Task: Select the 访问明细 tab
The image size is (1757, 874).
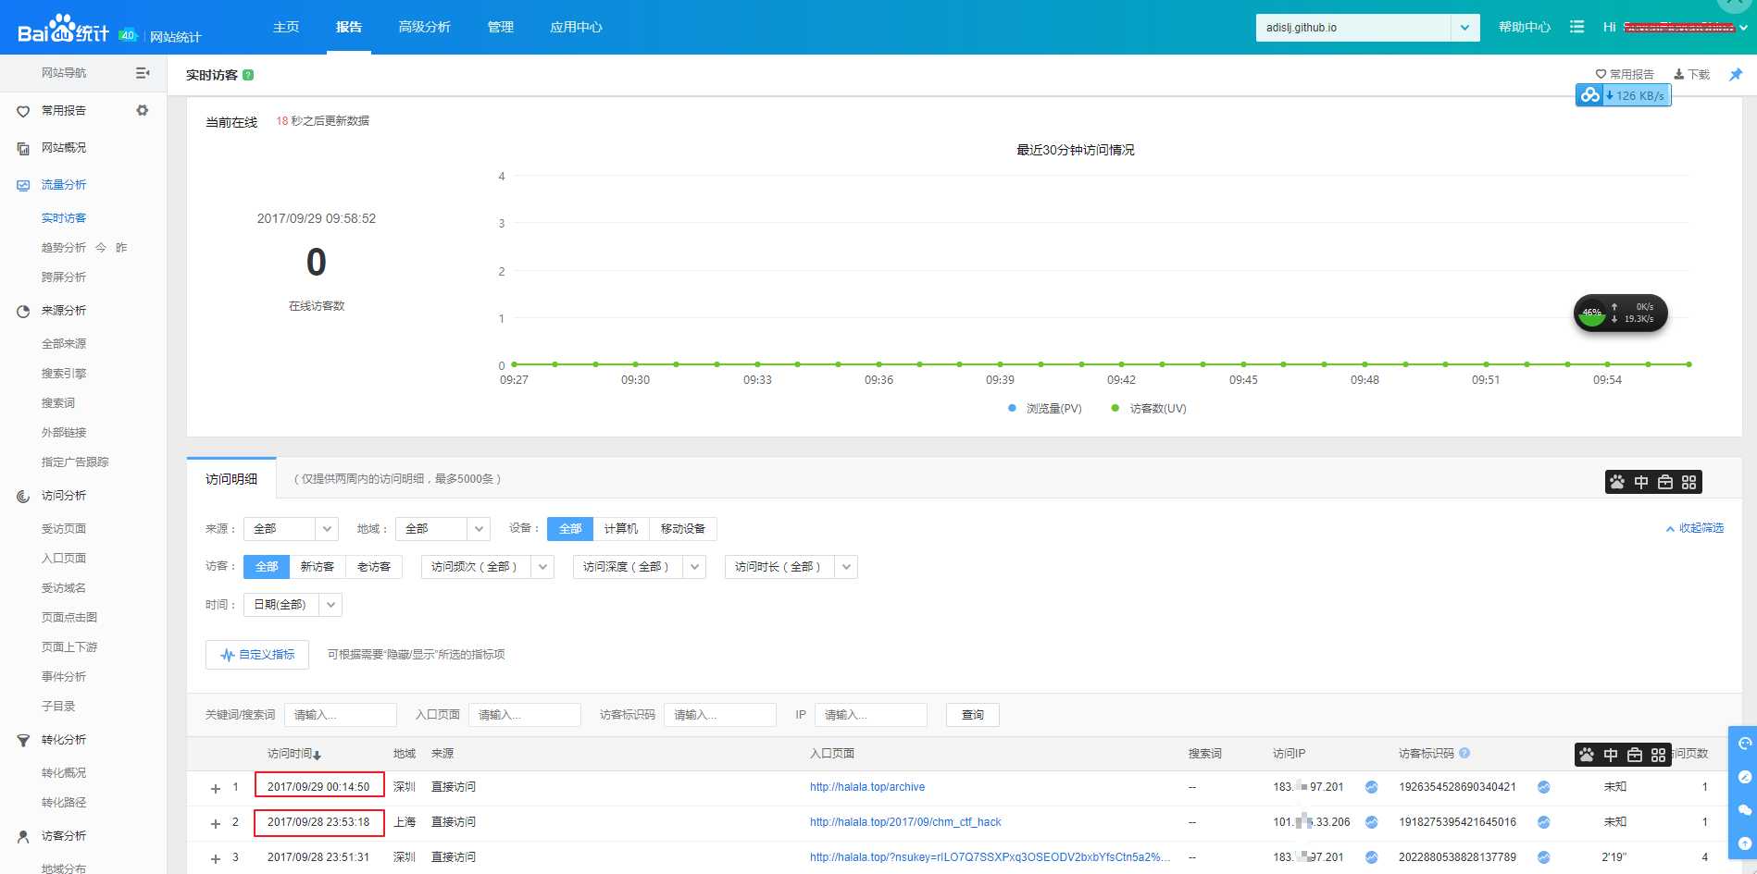Action: (x=231, y=479)
